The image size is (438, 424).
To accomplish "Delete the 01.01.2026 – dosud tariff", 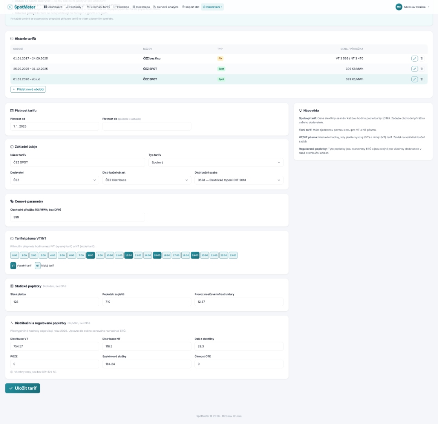I will point(422,79).
